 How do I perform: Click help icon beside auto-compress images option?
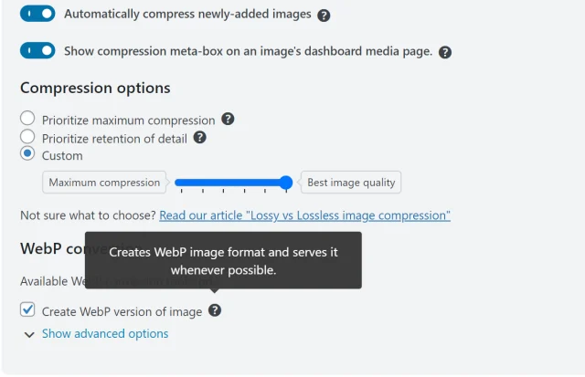pos(324,16)
